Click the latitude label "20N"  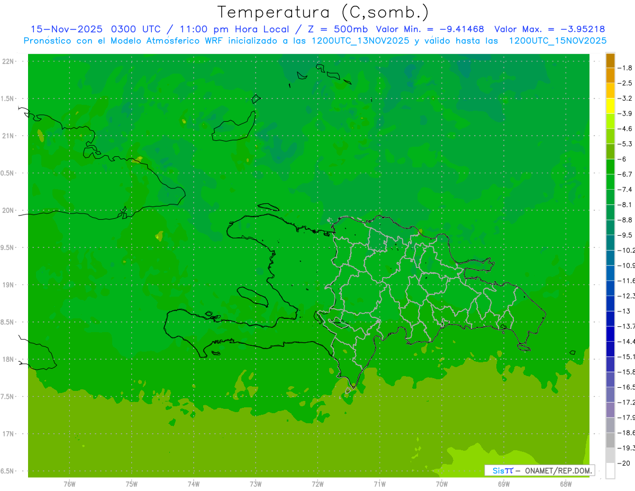click(x=8, y=211)
